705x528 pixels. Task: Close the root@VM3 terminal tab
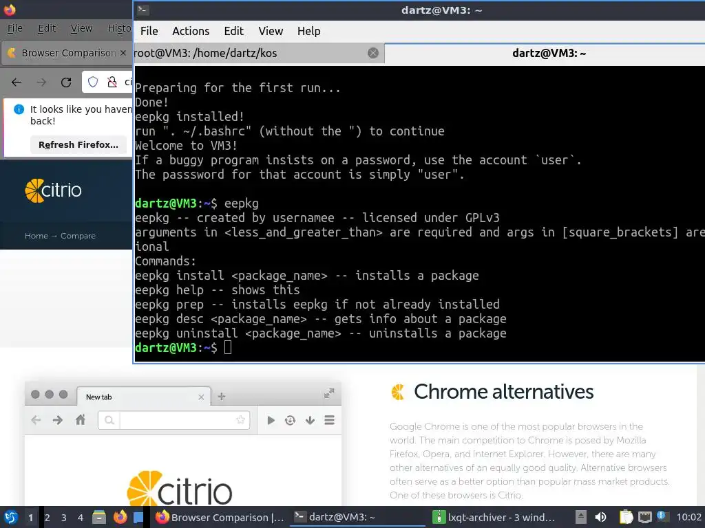pos(373,53)
